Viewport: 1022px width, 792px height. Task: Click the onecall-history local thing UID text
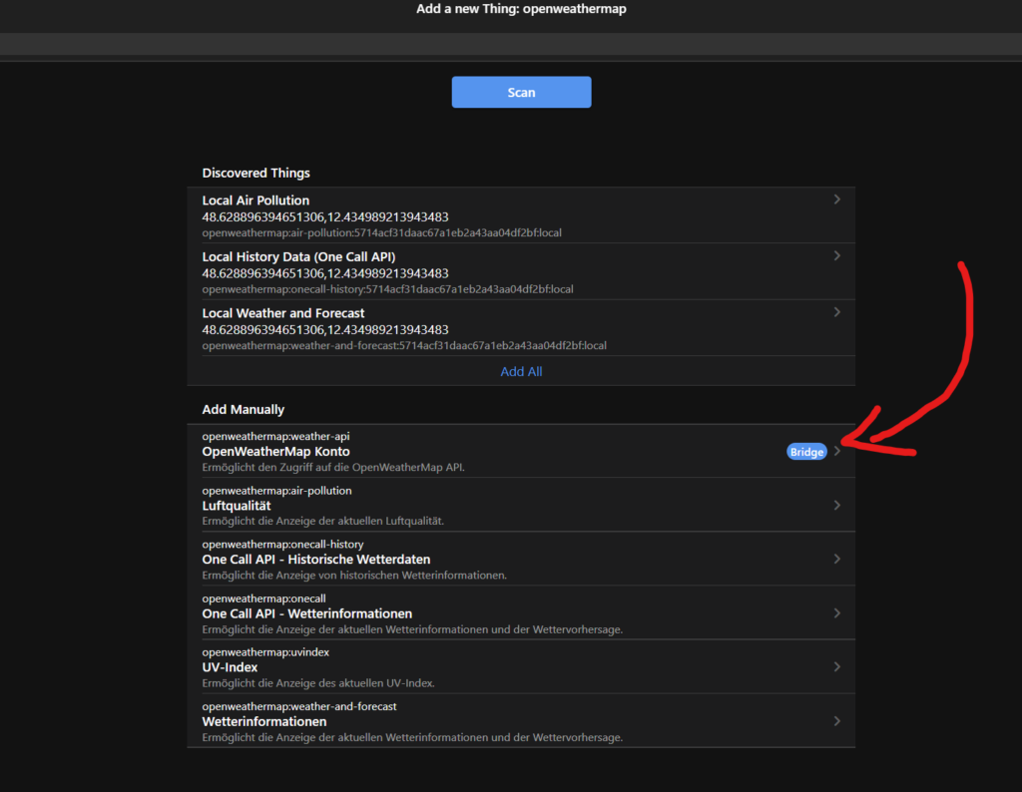(x=387, y=289)
